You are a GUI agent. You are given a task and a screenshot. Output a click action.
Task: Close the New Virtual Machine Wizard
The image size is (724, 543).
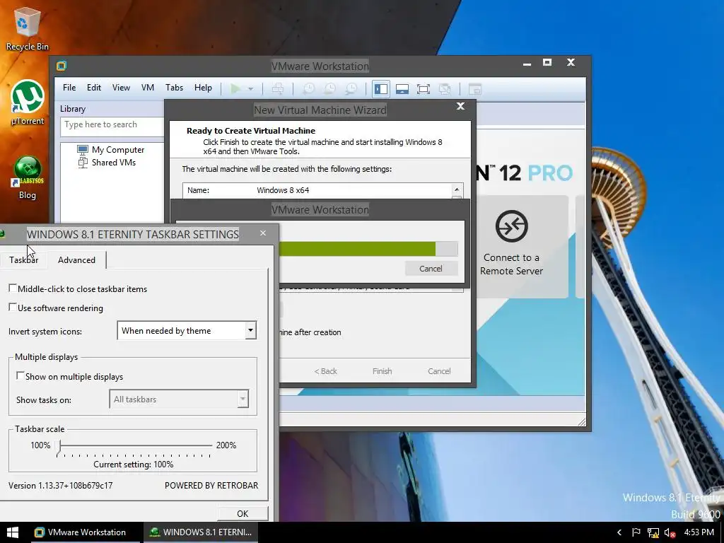coord(460,106)
